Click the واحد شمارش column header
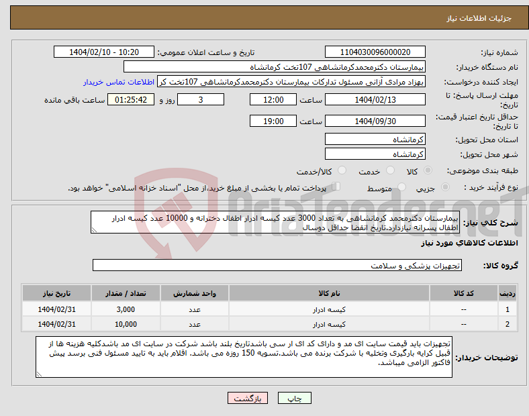This screenshot has height=416, width=529. [x=194, y=293]
